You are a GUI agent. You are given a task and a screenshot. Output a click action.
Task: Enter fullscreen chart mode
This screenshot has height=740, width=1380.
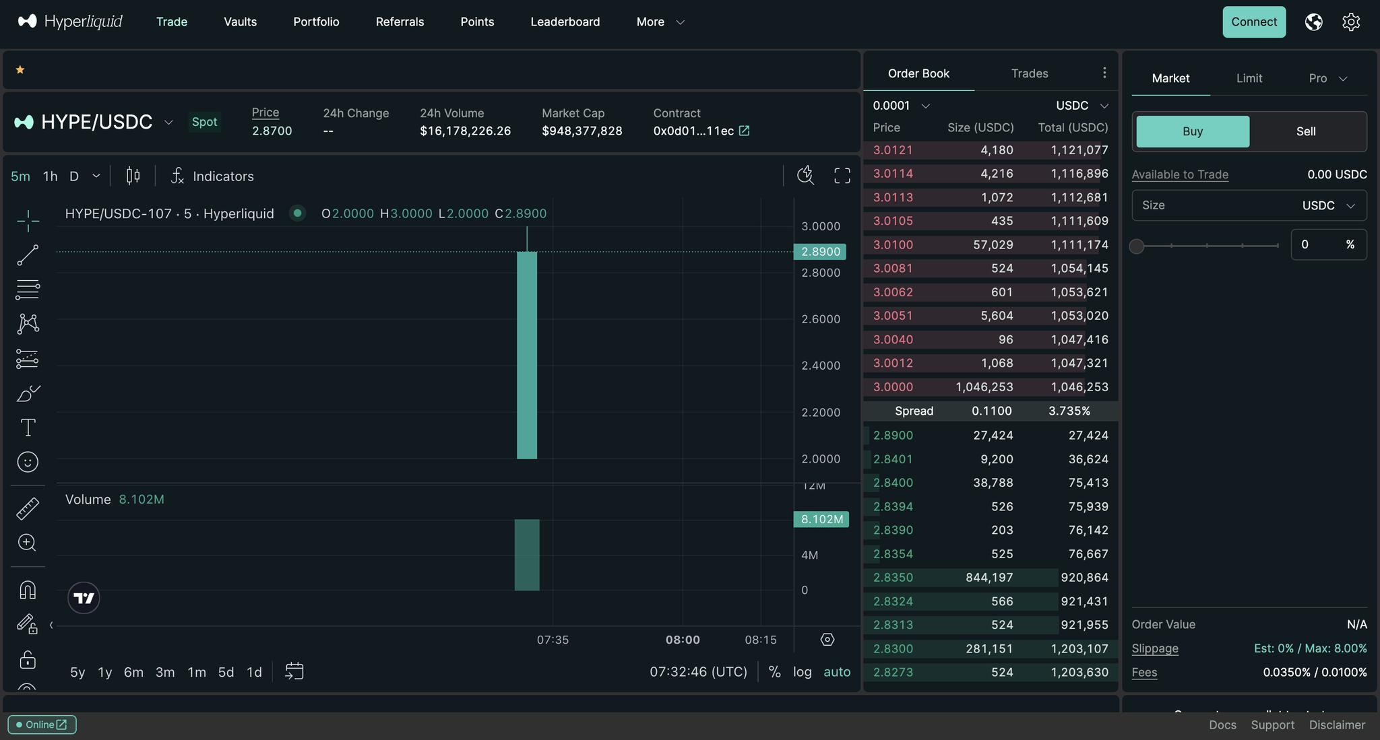(842, 176)
